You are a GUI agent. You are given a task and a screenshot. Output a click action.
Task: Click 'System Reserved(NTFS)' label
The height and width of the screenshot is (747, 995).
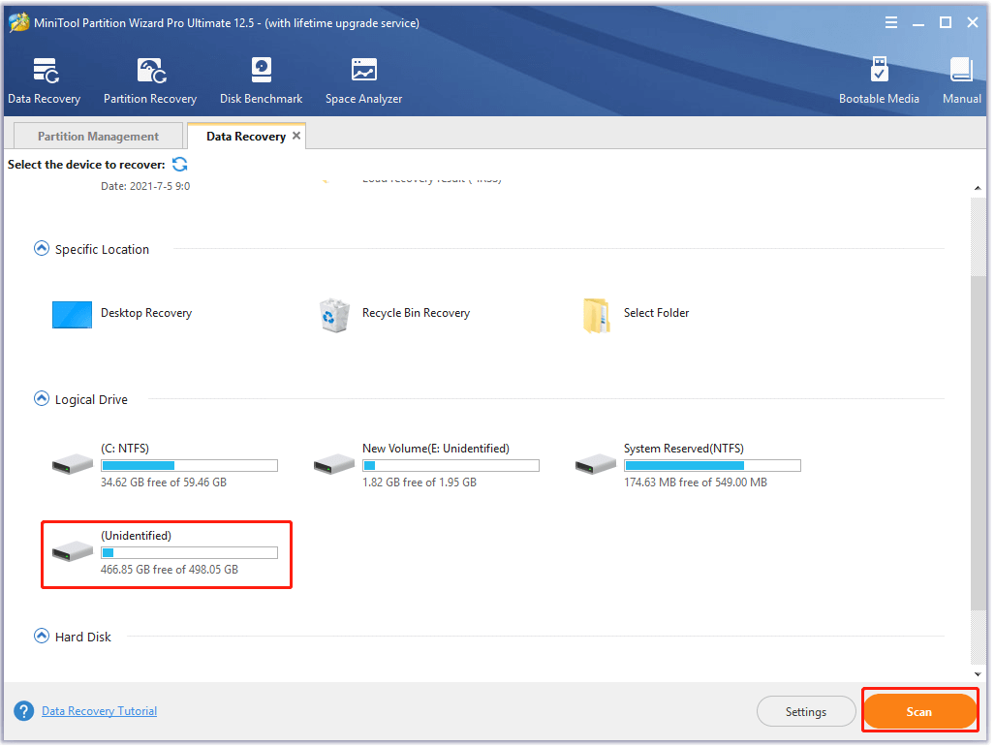coord(684,448)
